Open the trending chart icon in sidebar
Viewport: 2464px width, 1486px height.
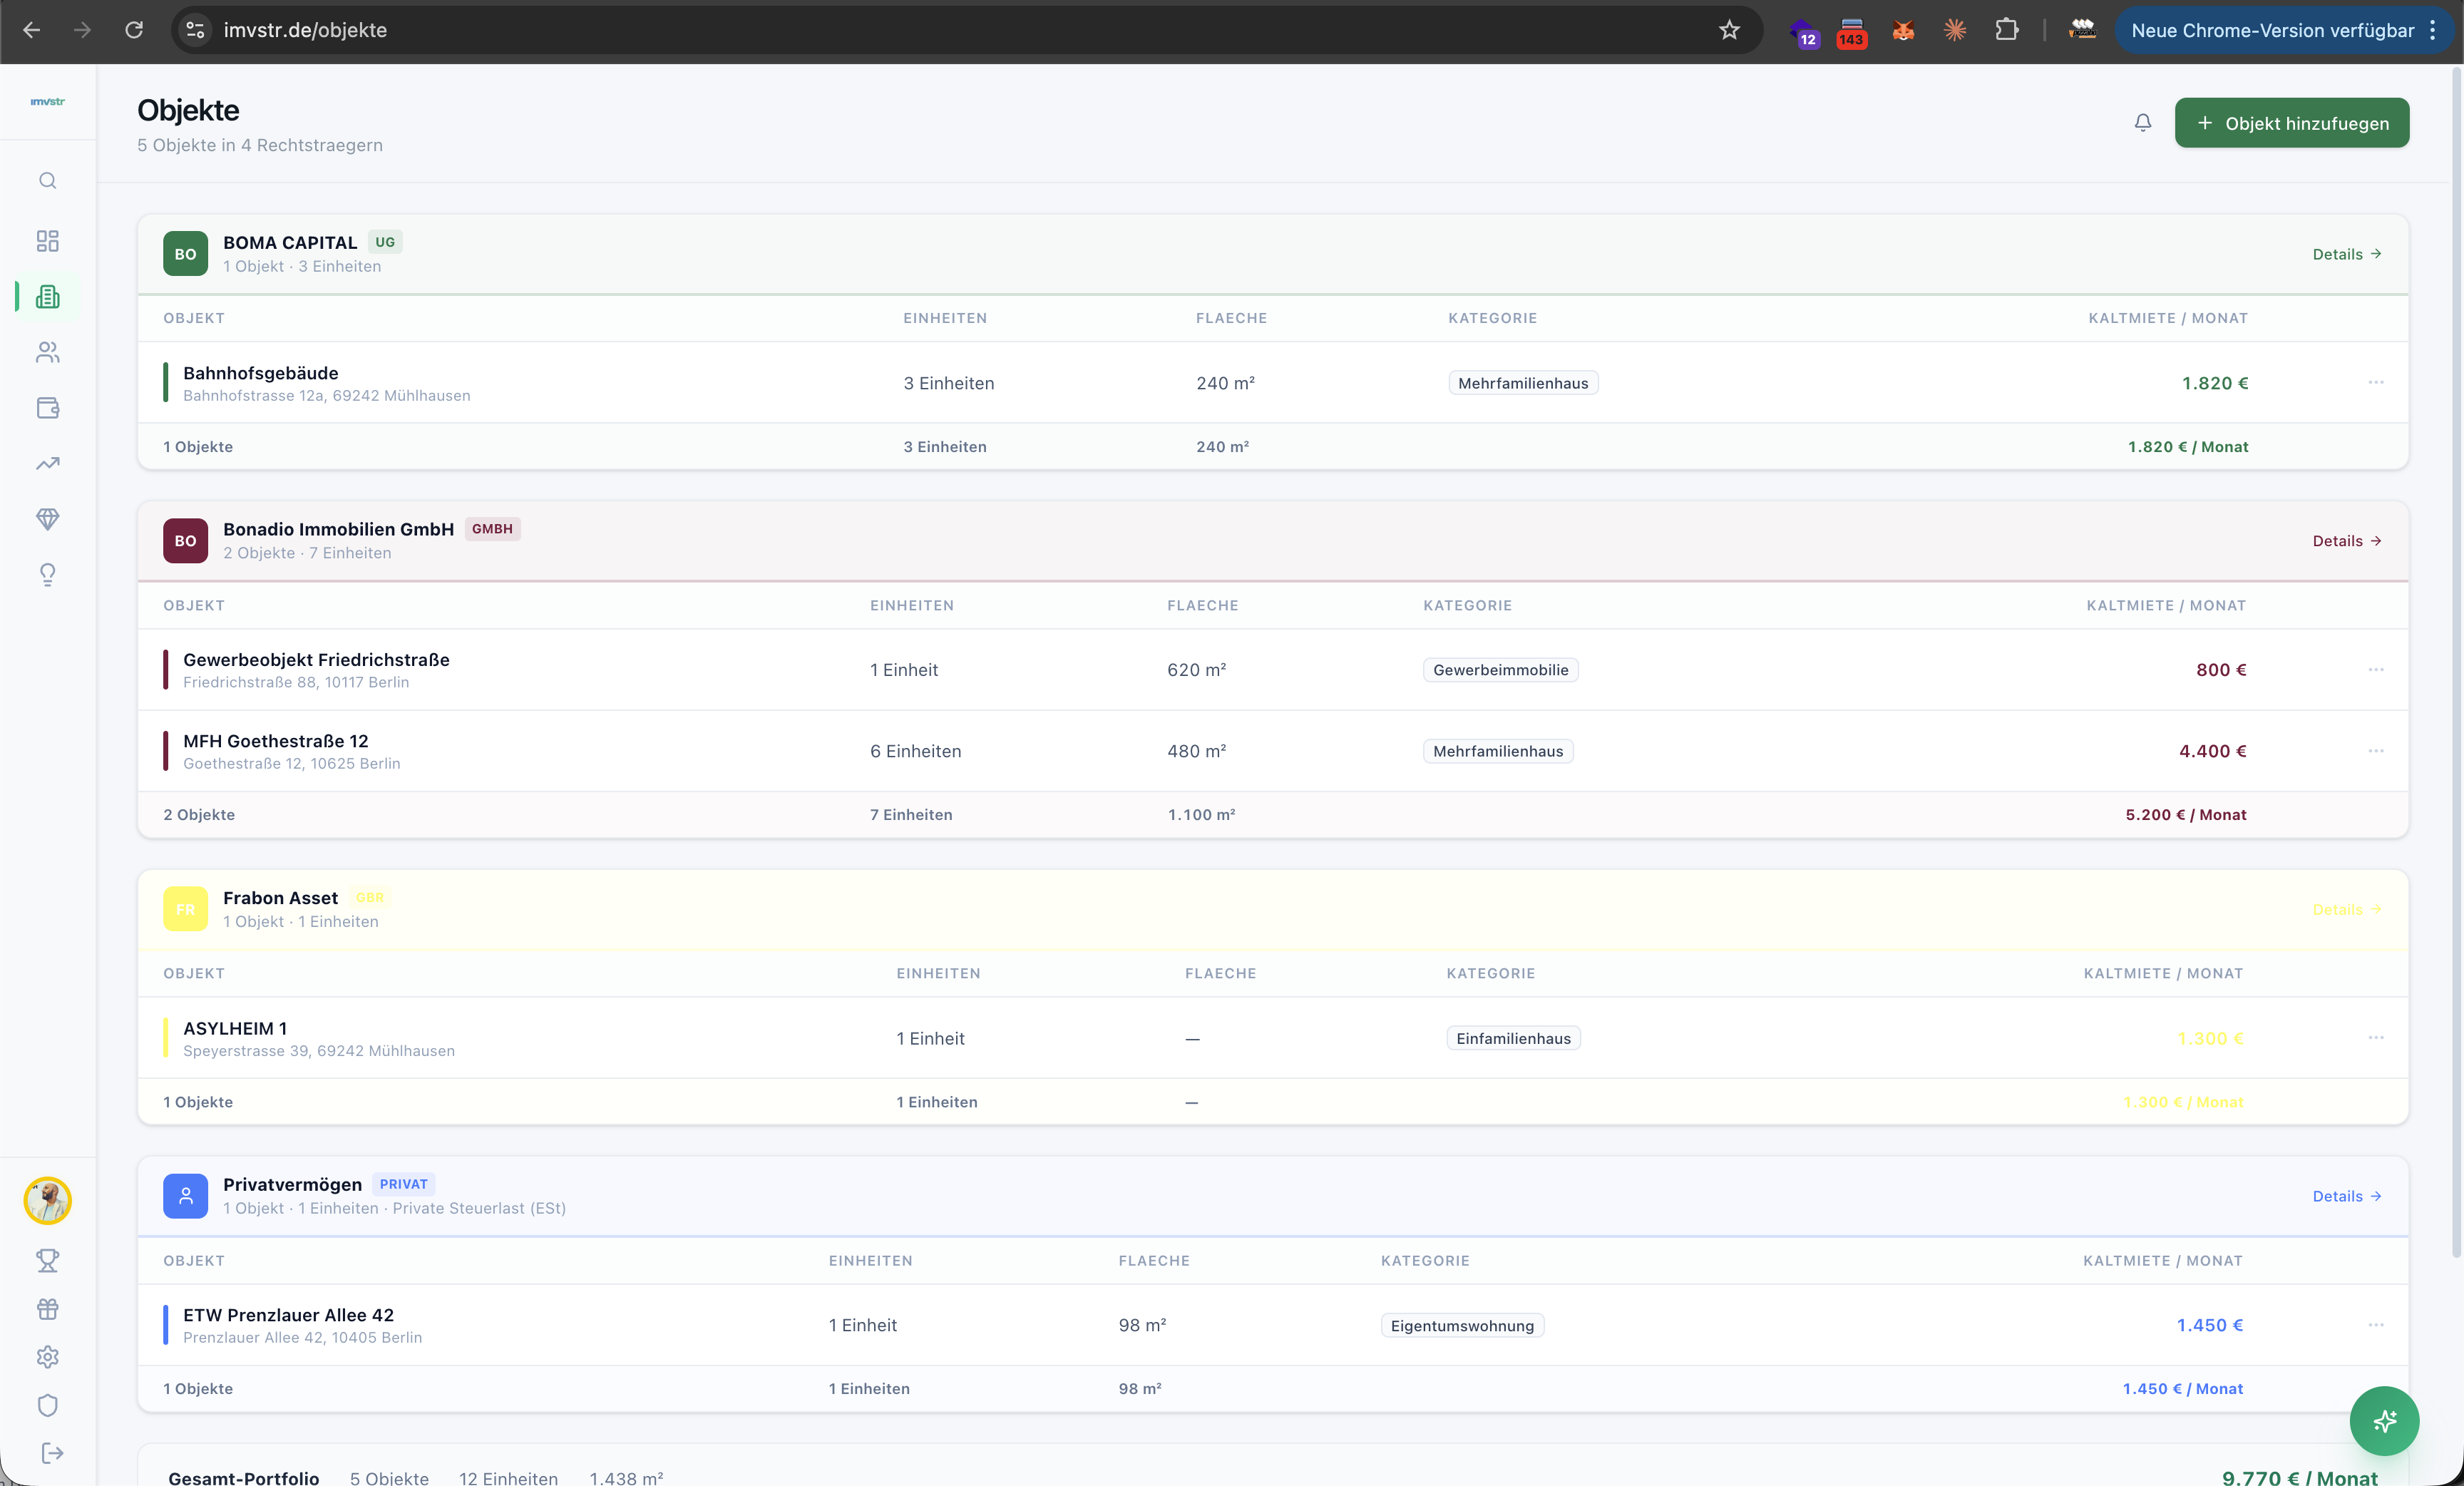point(48,464)
